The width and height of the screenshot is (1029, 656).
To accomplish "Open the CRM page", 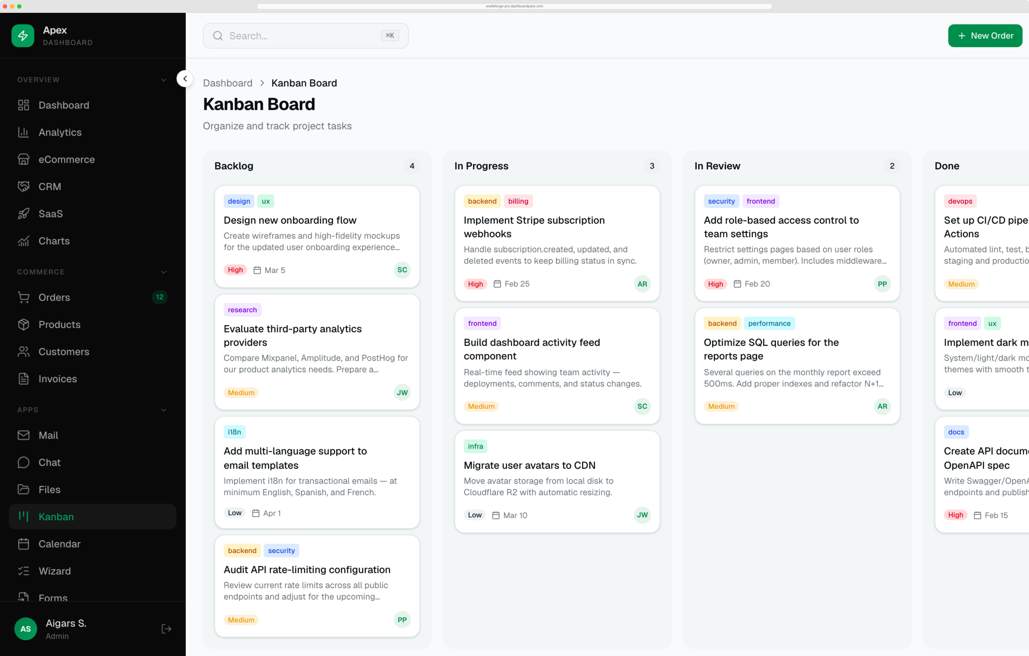I will point(92,187).
